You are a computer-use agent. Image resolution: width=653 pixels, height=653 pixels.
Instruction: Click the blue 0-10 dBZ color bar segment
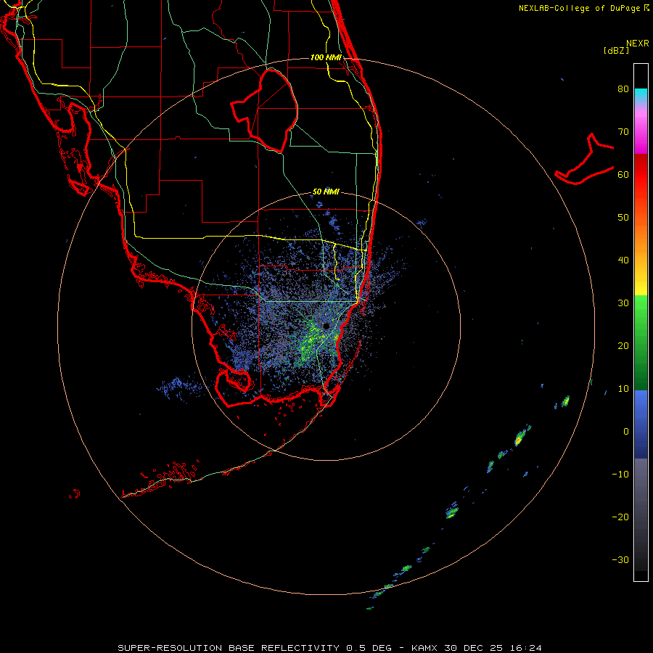pyautogui.click(x=641, y=410)
